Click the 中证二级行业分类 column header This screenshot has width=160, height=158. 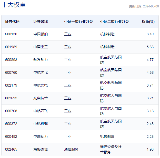[x=114, y=22]
